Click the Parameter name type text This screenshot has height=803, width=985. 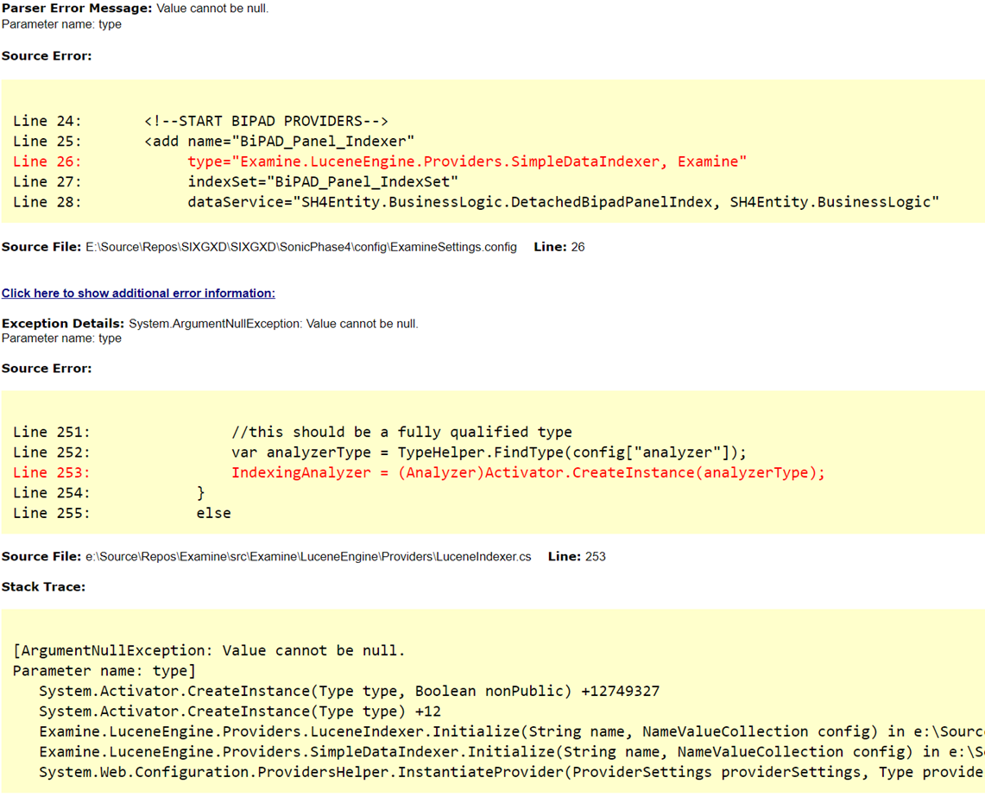[60, 24]
